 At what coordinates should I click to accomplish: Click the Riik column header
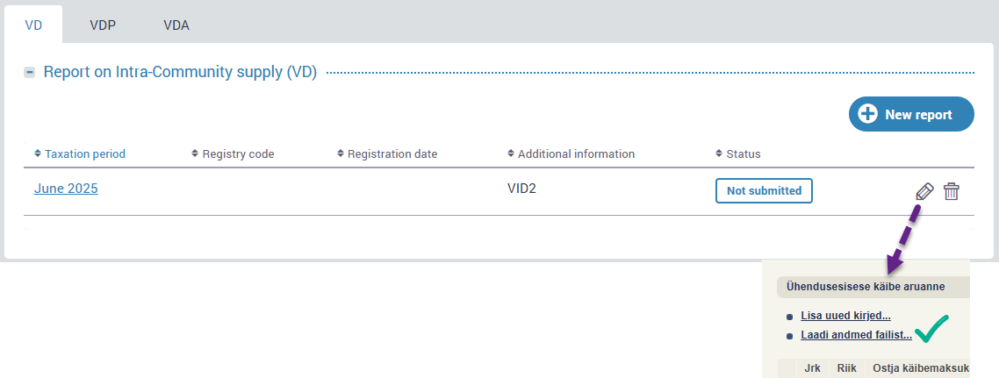click(846, 368)
